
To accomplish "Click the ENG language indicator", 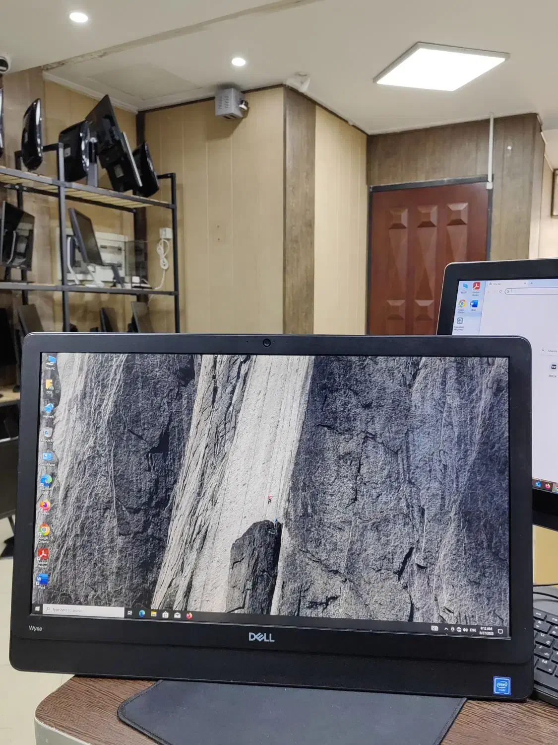I will tap(473, 630).
